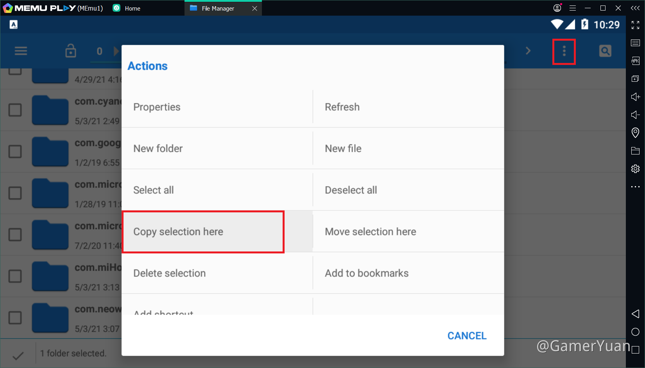The height and width of the screenshot is (368, 645).
Task: Click the MEmu volume up icon
Action: click(x=635, y=97)
